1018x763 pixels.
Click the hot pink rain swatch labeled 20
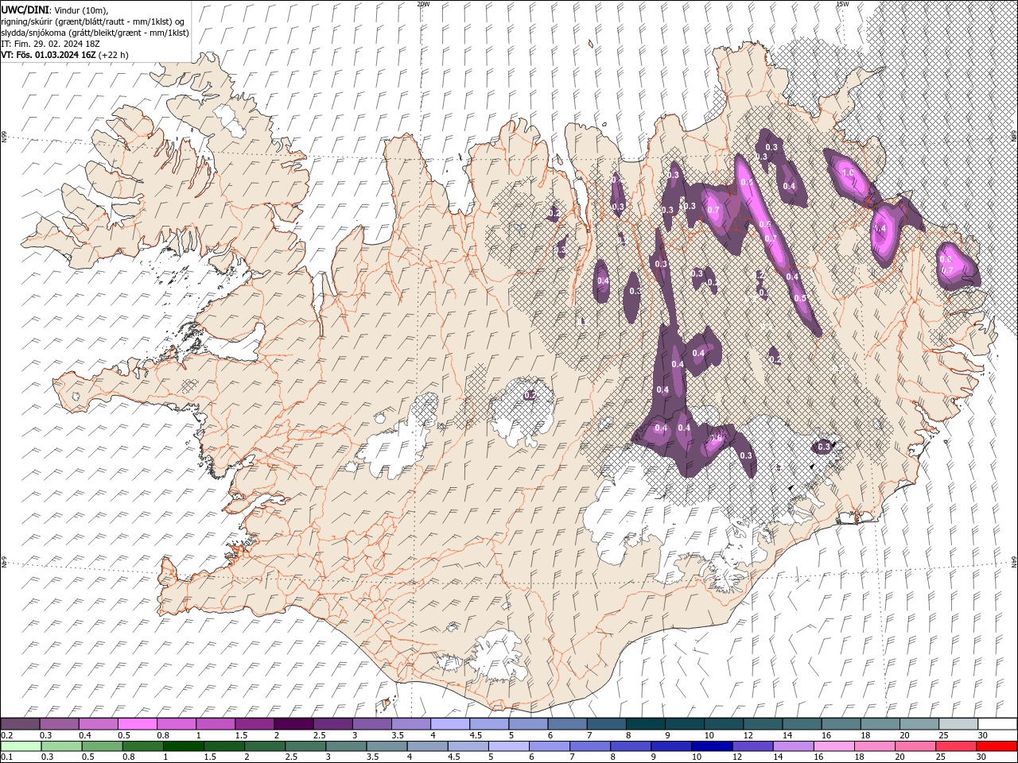(915, 746)
